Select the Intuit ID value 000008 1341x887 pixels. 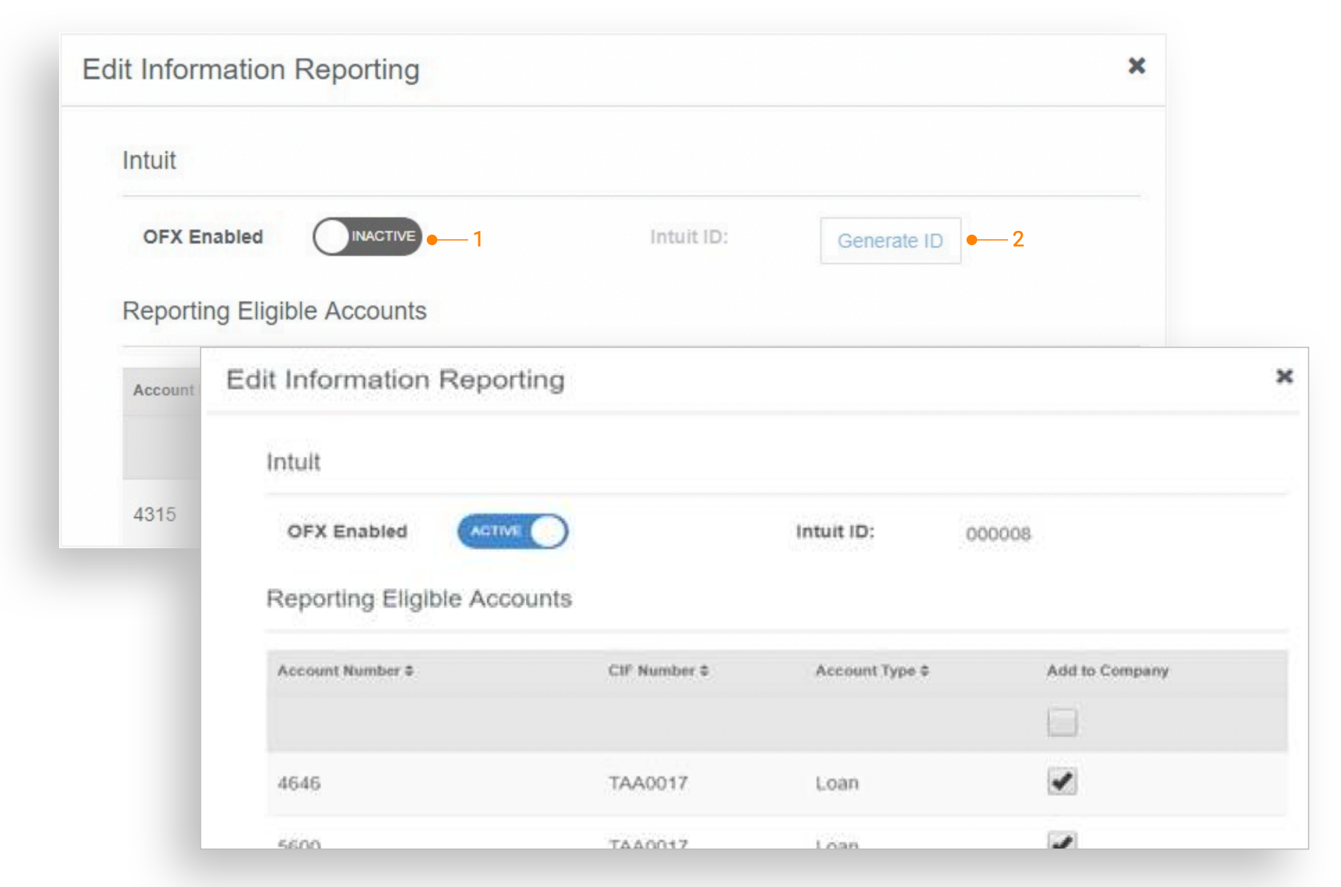tap(998, 534)
